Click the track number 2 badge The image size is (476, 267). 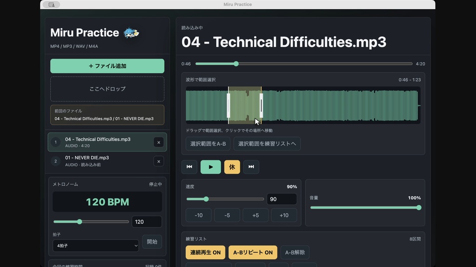(56, 161)
